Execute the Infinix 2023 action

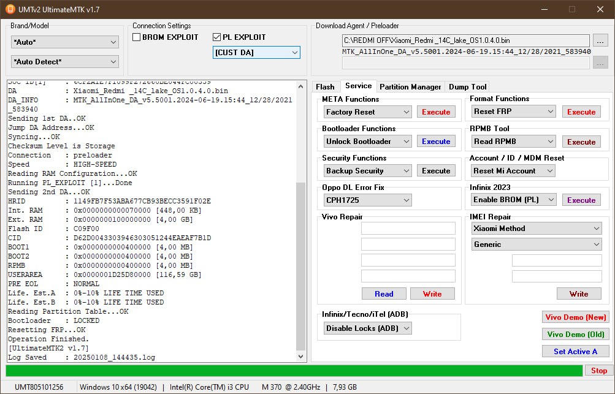coord(581,200)
